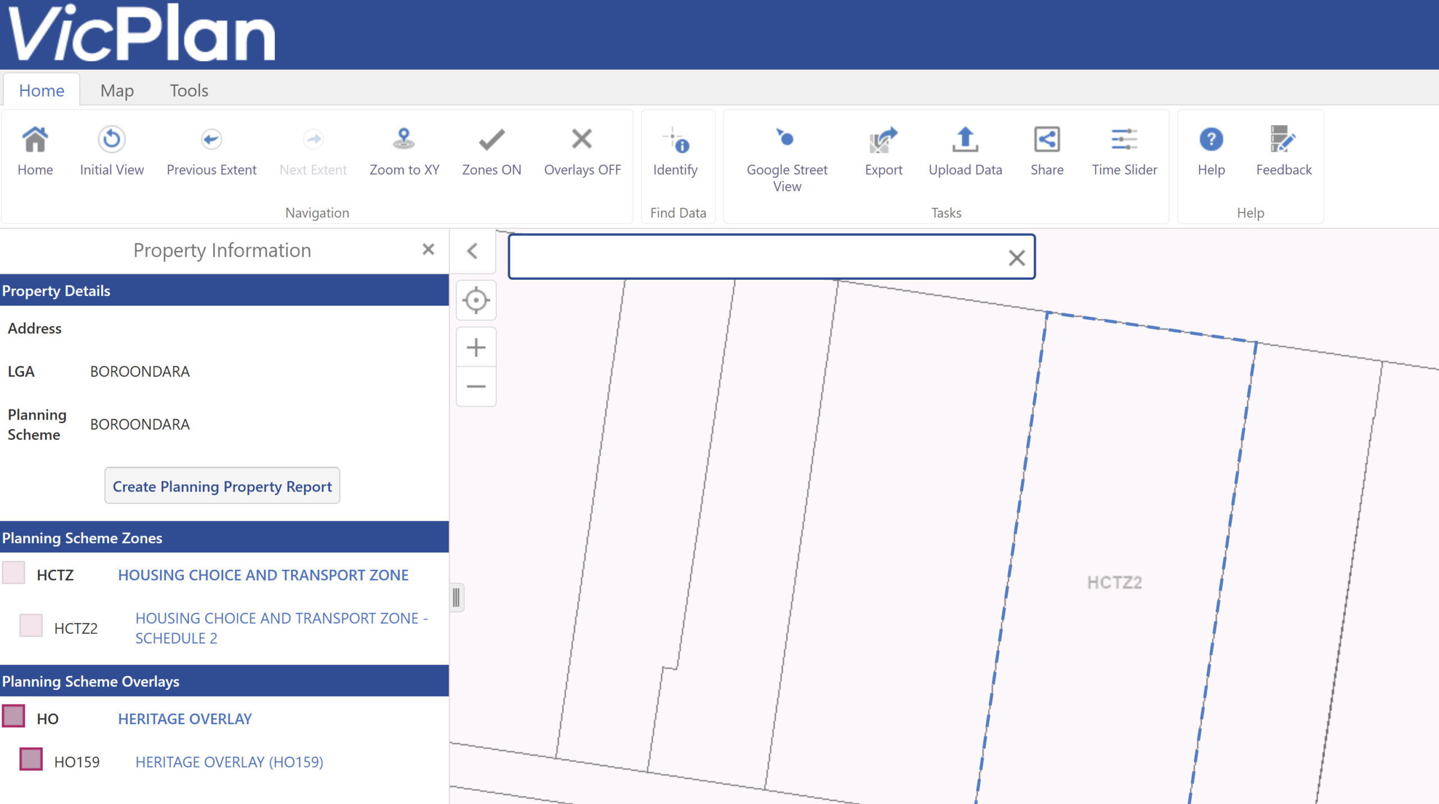Switch to the Tools ribbon tab
Viewport: 1439px width, 804px height.
[x=189, y=90]
